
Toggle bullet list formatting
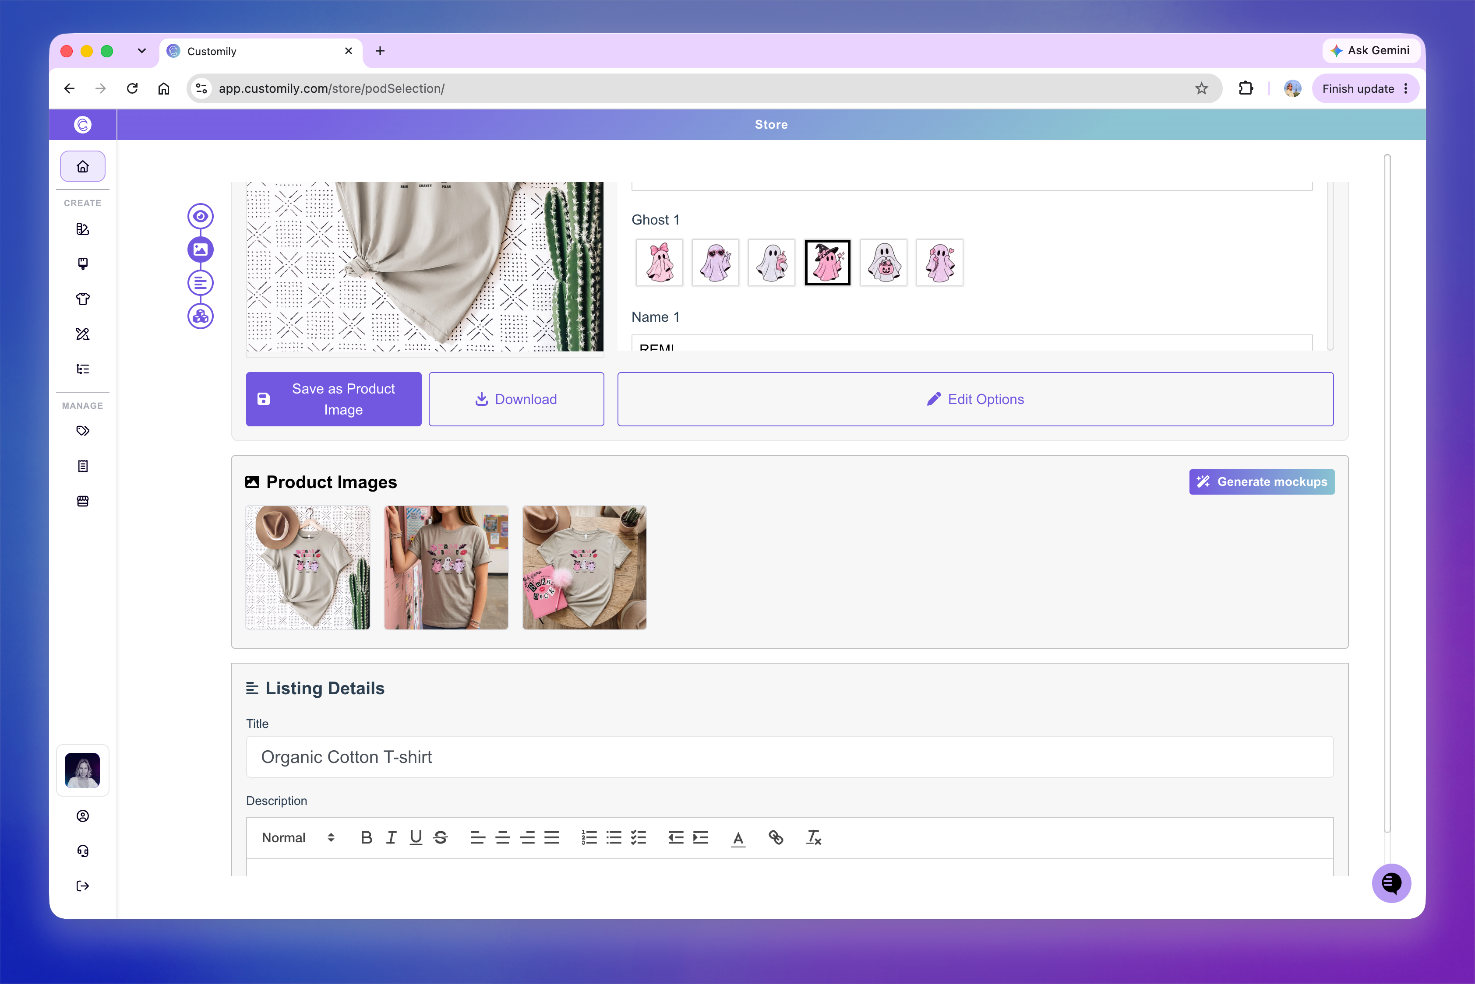tap(614, 838)
